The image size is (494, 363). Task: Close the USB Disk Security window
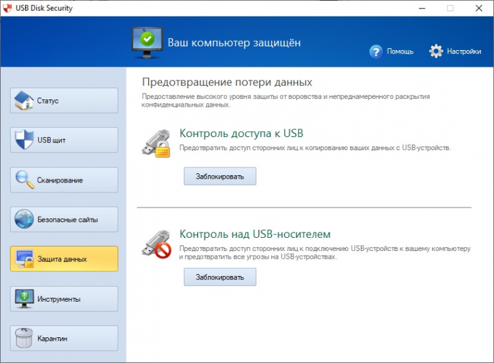click(x=479, y=8)
